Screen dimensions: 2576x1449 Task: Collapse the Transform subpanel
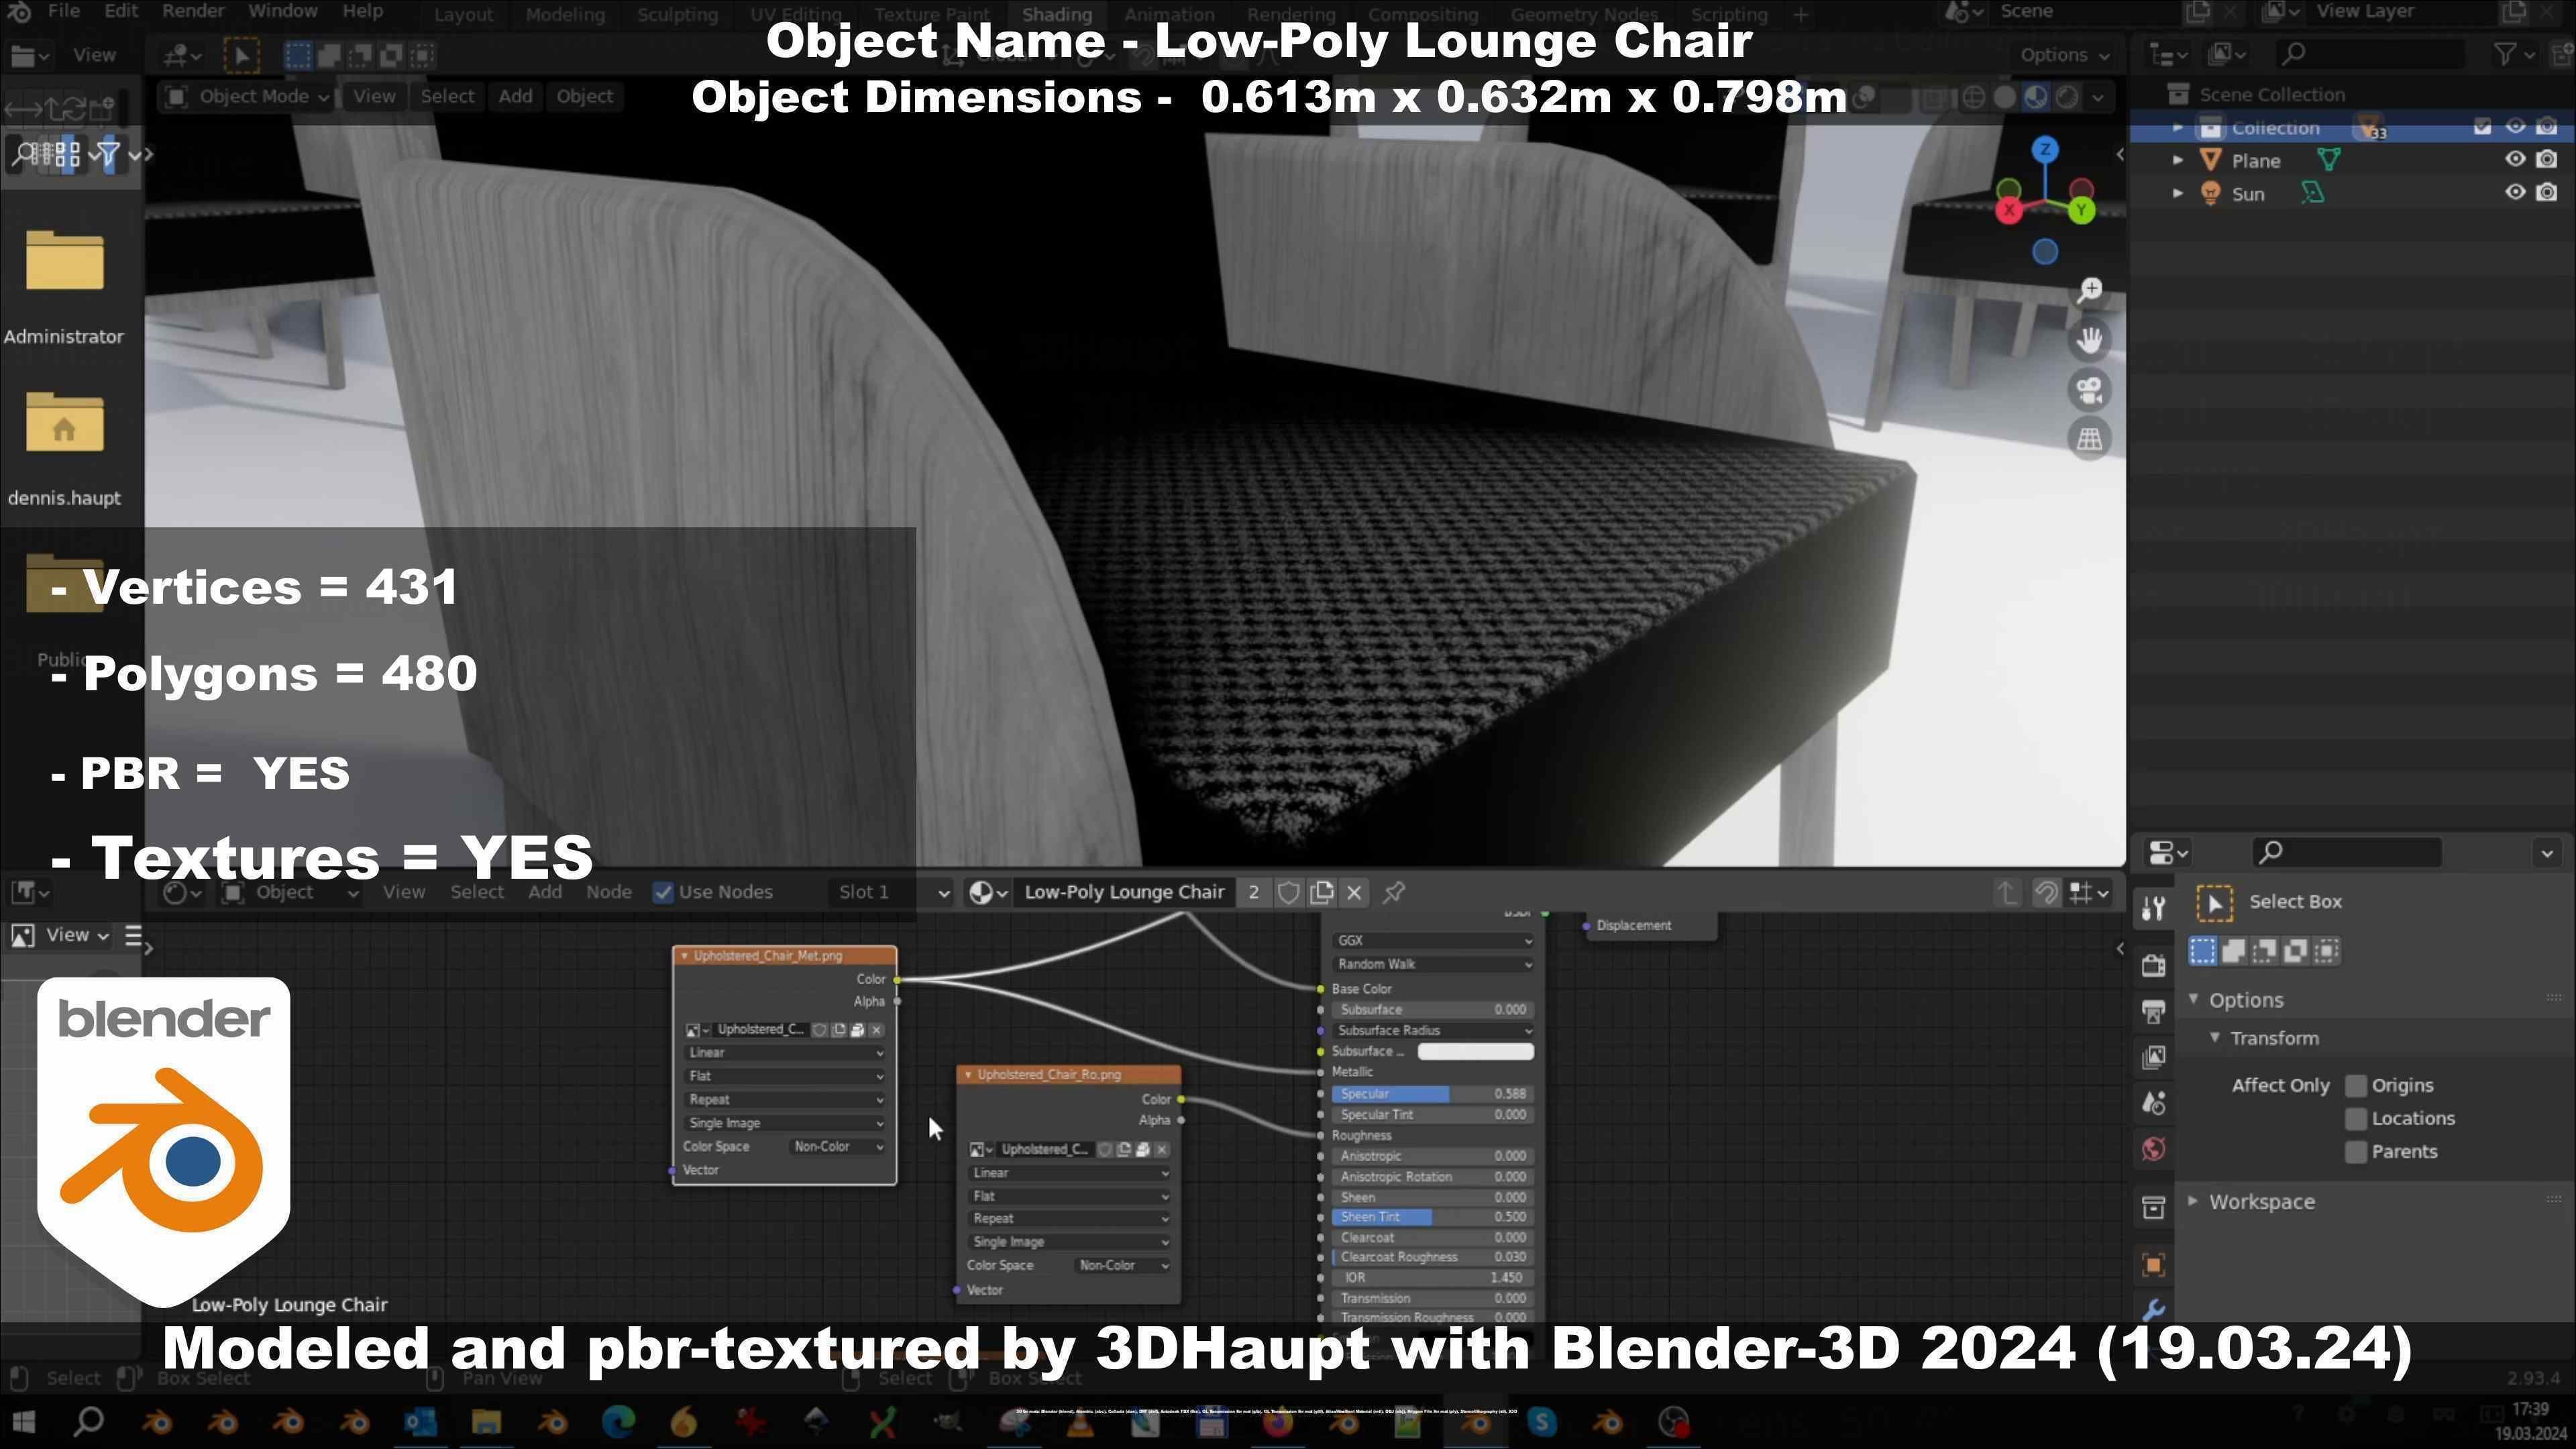tap(2214, 1037)
